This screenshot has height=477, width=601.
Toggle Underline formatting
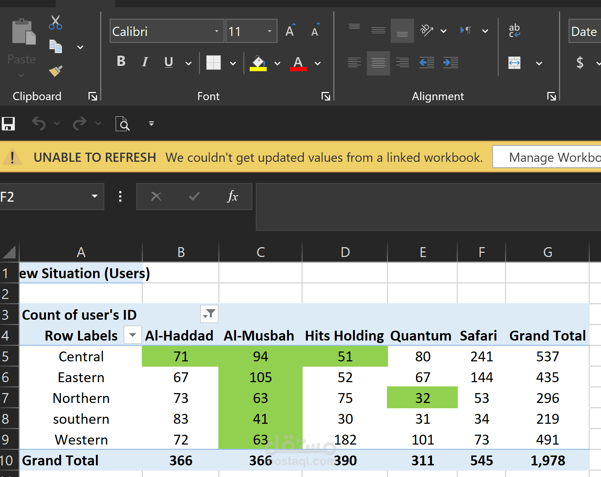point(169,62)
